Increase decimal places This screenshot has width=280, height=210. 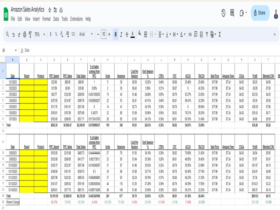(67, 34)
